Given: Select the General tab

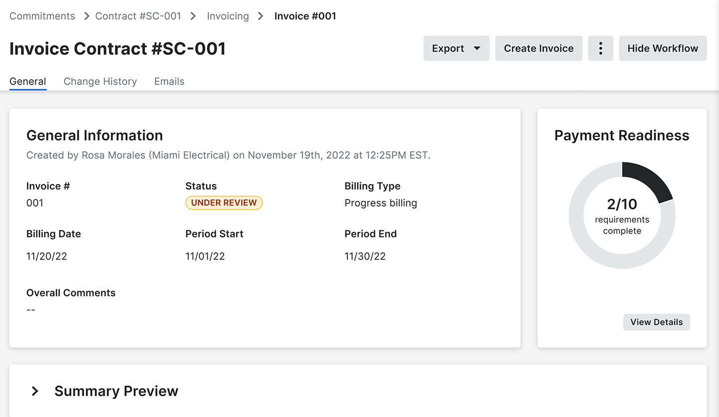Looking at the screenshot, I should pyautogui.click(x=28, y=81).
